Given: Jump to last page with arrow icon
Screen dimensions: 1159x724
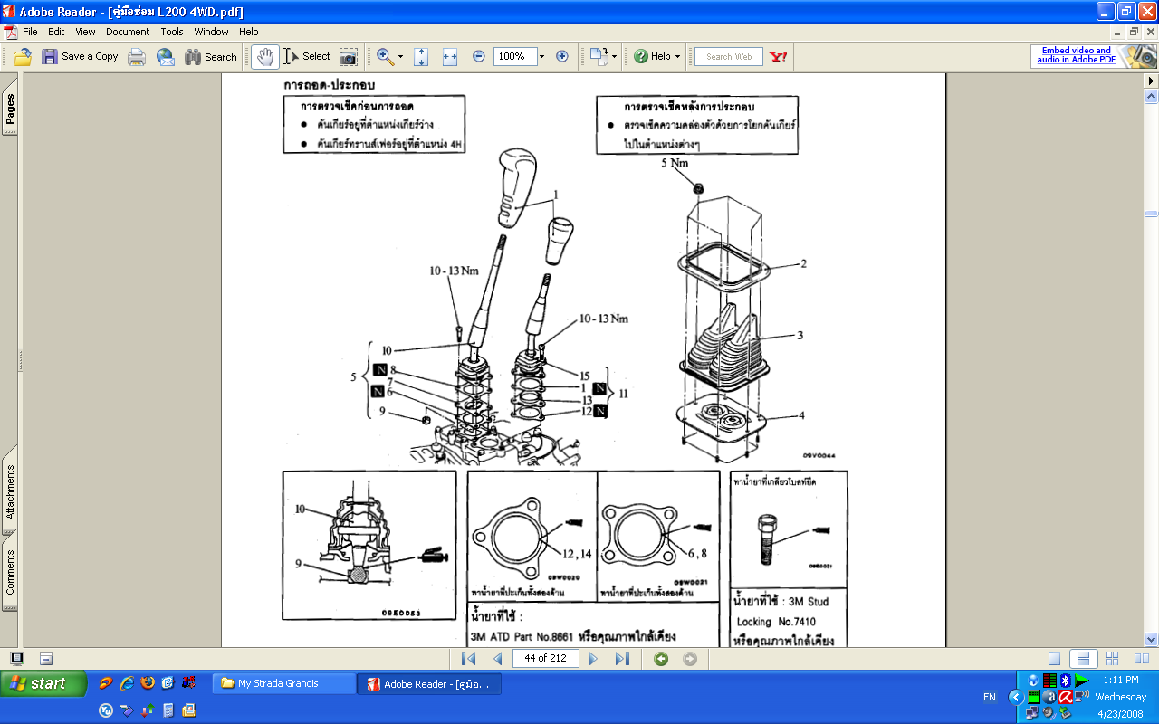Looking at the screenshot, I should [x=622, y=659].
